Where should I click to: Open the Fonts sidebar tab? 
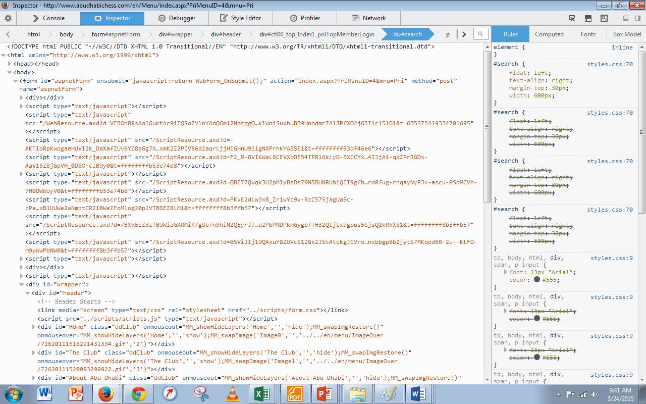coord(588,34)
